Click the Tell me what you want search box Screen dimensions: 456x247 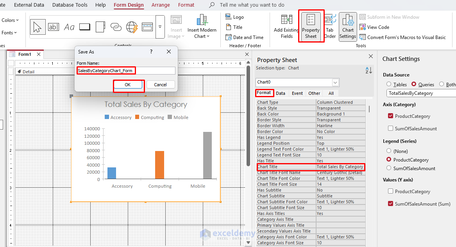point(252,5)
